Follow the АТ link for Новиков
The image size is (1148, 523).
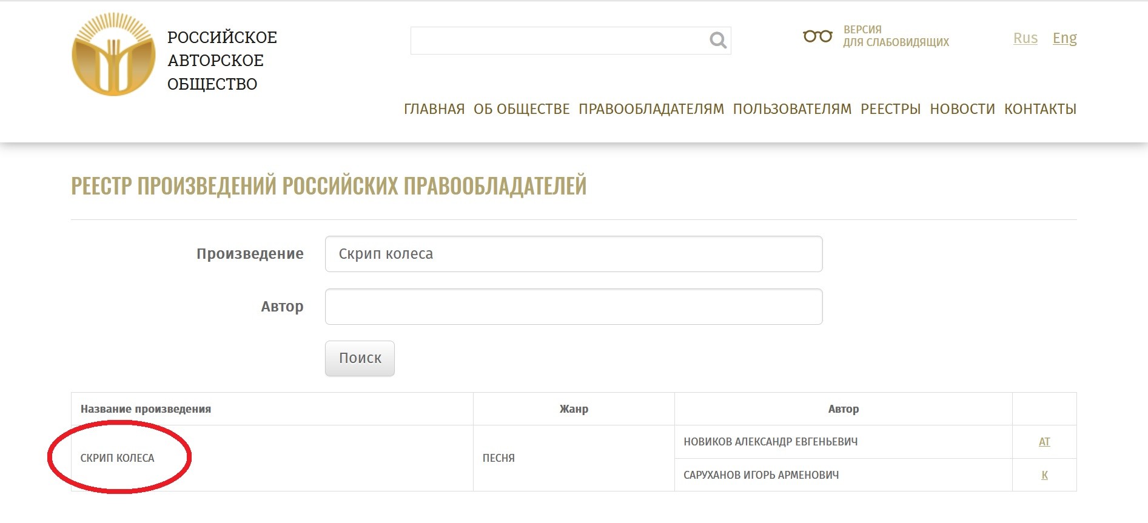point(1044,442)
